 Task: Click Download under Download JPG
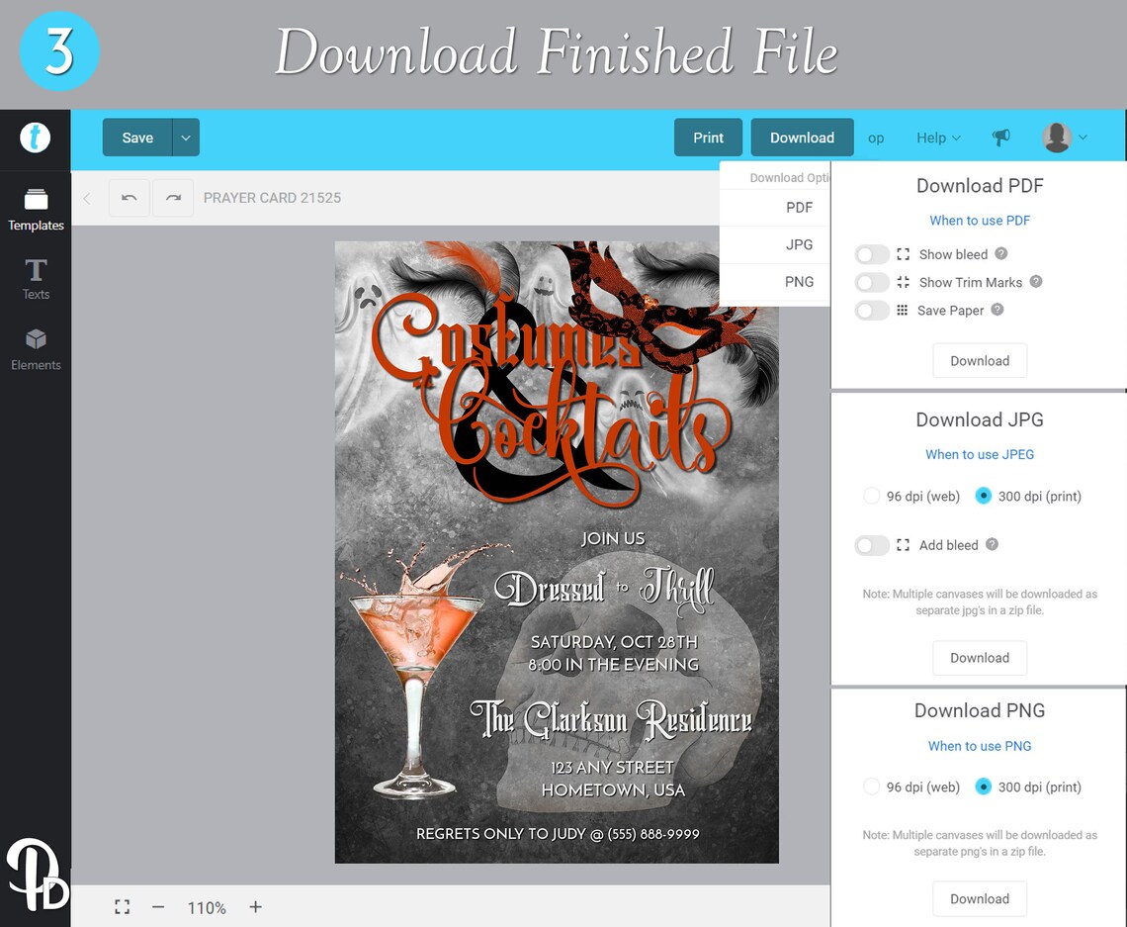point(980,657)
